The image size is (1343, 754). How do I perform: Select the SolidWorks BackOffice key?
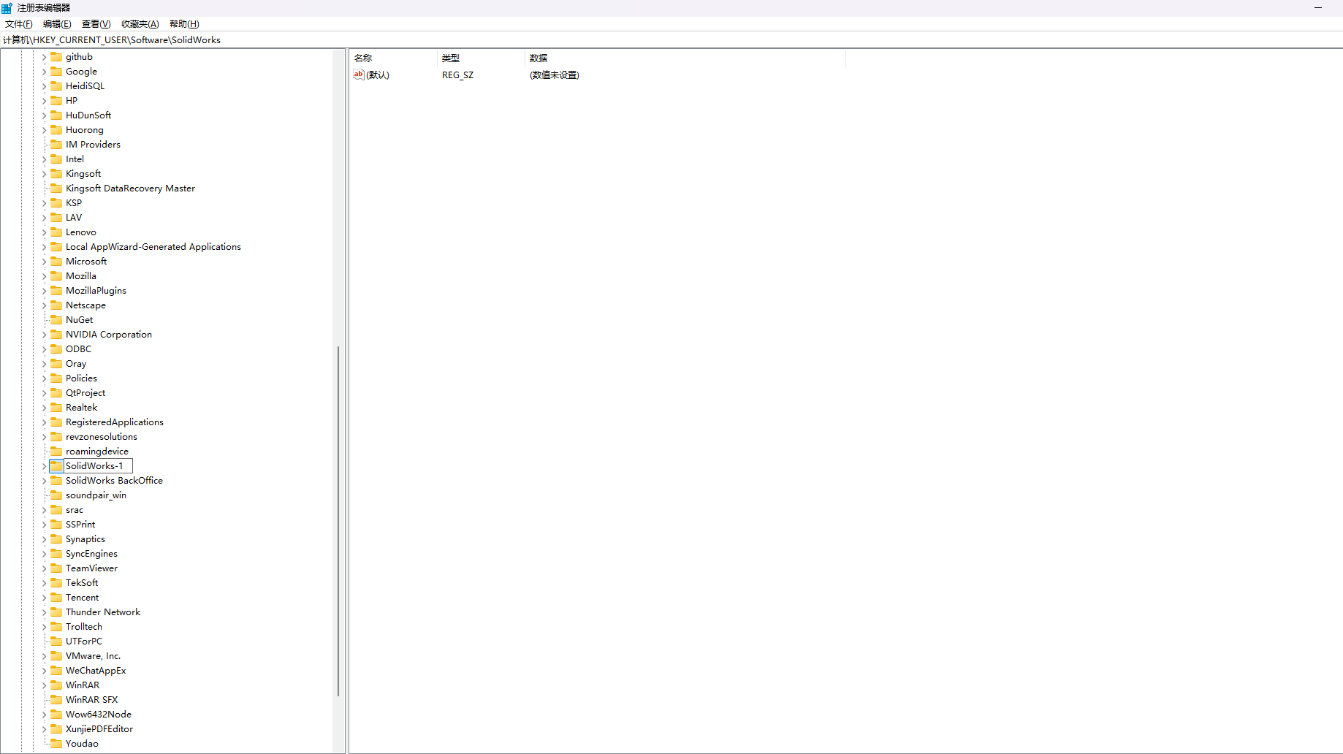pos(114,481)
